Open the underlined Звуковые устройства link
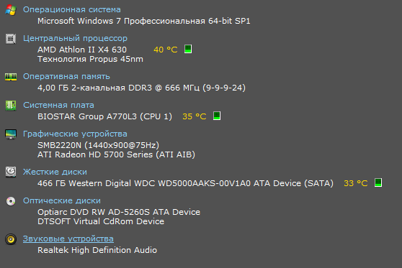 68,239
